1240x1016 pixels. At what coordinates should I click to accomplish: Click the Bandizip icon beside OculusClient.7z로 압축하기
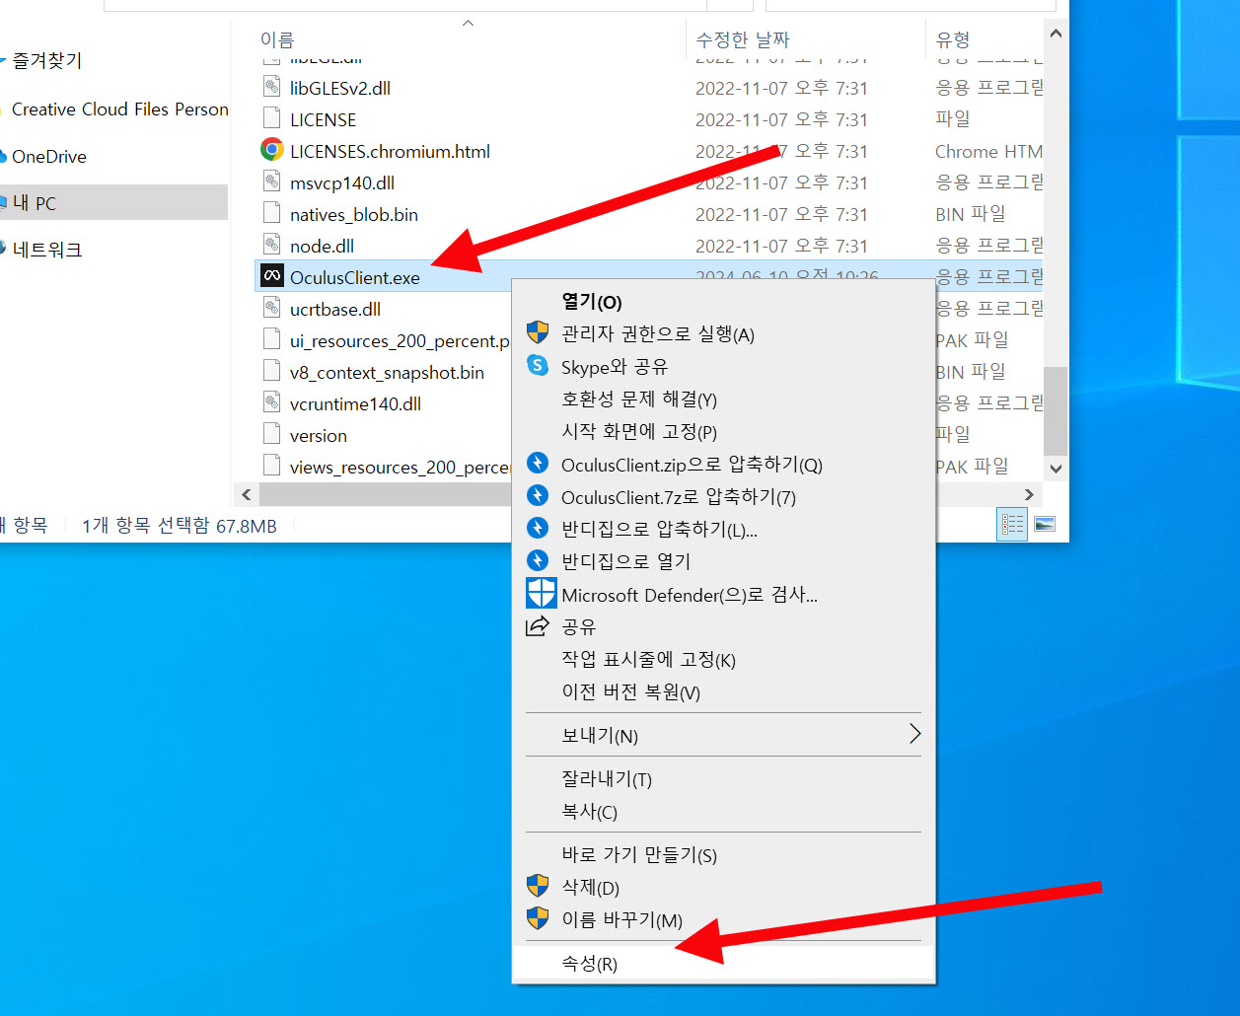tap(538, 495)
